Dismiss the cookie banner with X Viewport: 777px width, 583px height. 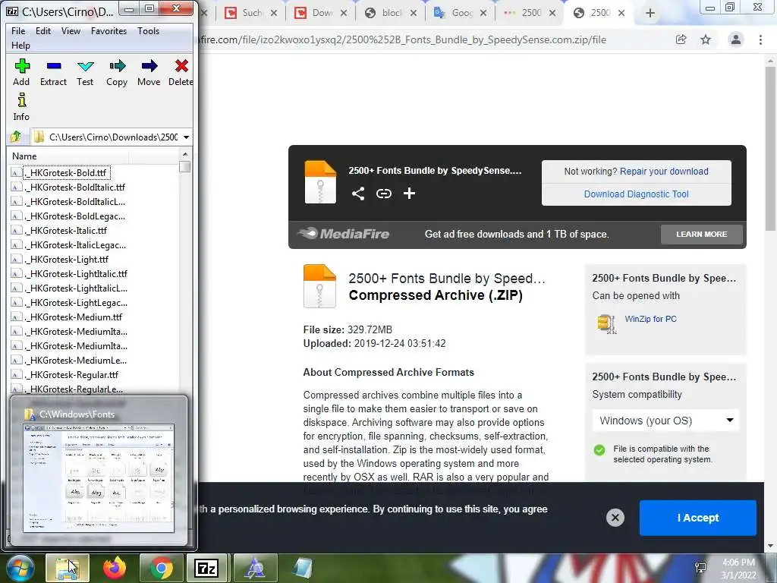[615, 518]
